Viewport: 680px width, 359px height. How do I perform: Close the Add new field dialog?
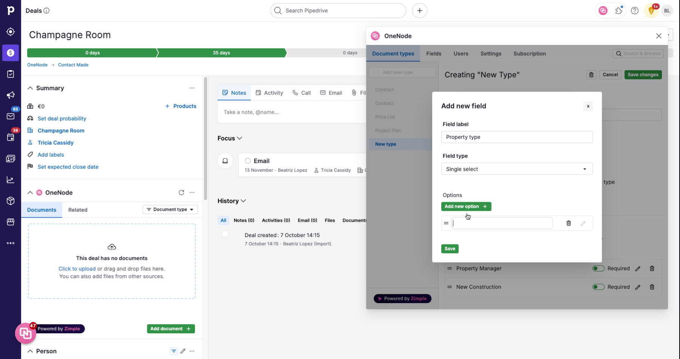(588, 106)
